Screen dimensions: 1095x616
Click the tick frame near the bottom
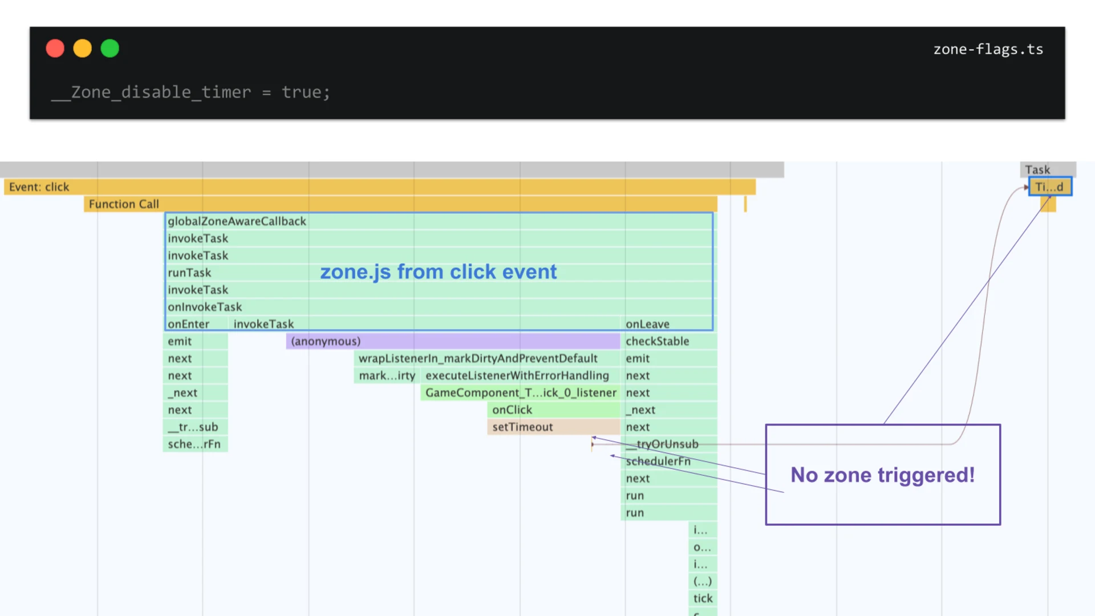click(x=703, y=598)
